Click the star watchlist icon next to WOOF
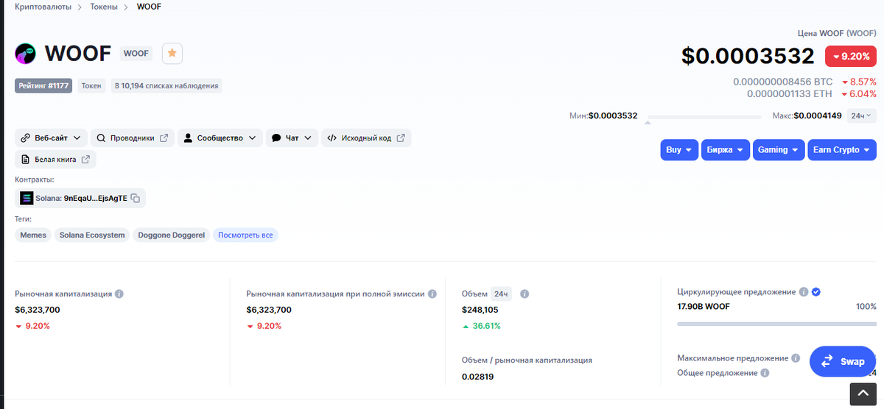884x409 pixels. (172, 53)
